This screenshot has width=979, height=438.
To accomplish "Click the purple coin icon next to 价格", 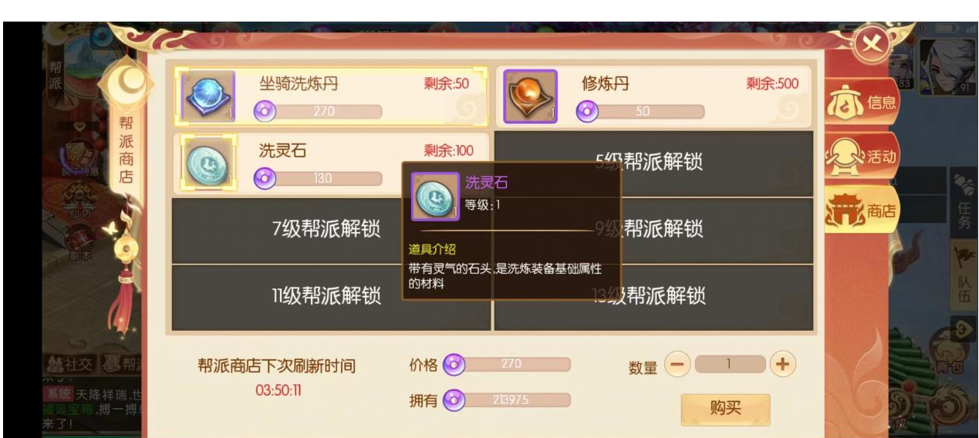I will tap(455, 365).
